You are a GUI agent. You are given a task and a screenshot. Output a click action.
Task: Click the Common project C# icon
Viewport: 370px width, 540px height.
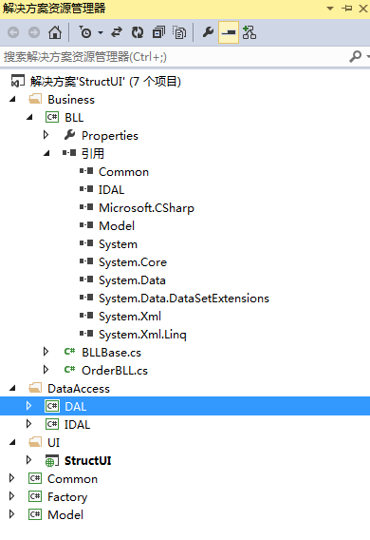(35, 479)
